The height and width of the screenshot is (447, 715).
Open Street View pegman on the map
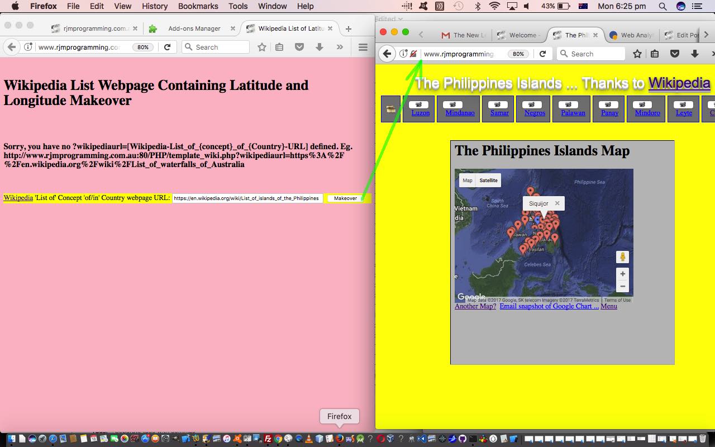pos(622,257)
